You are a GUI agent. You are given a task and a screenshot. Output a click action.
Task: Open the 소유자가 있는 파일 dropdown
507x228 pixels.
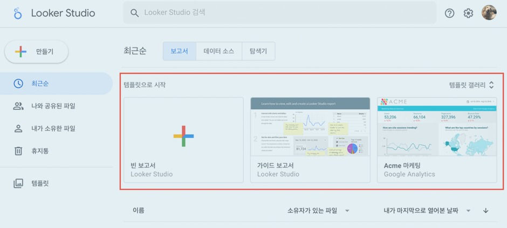[318, 211]
